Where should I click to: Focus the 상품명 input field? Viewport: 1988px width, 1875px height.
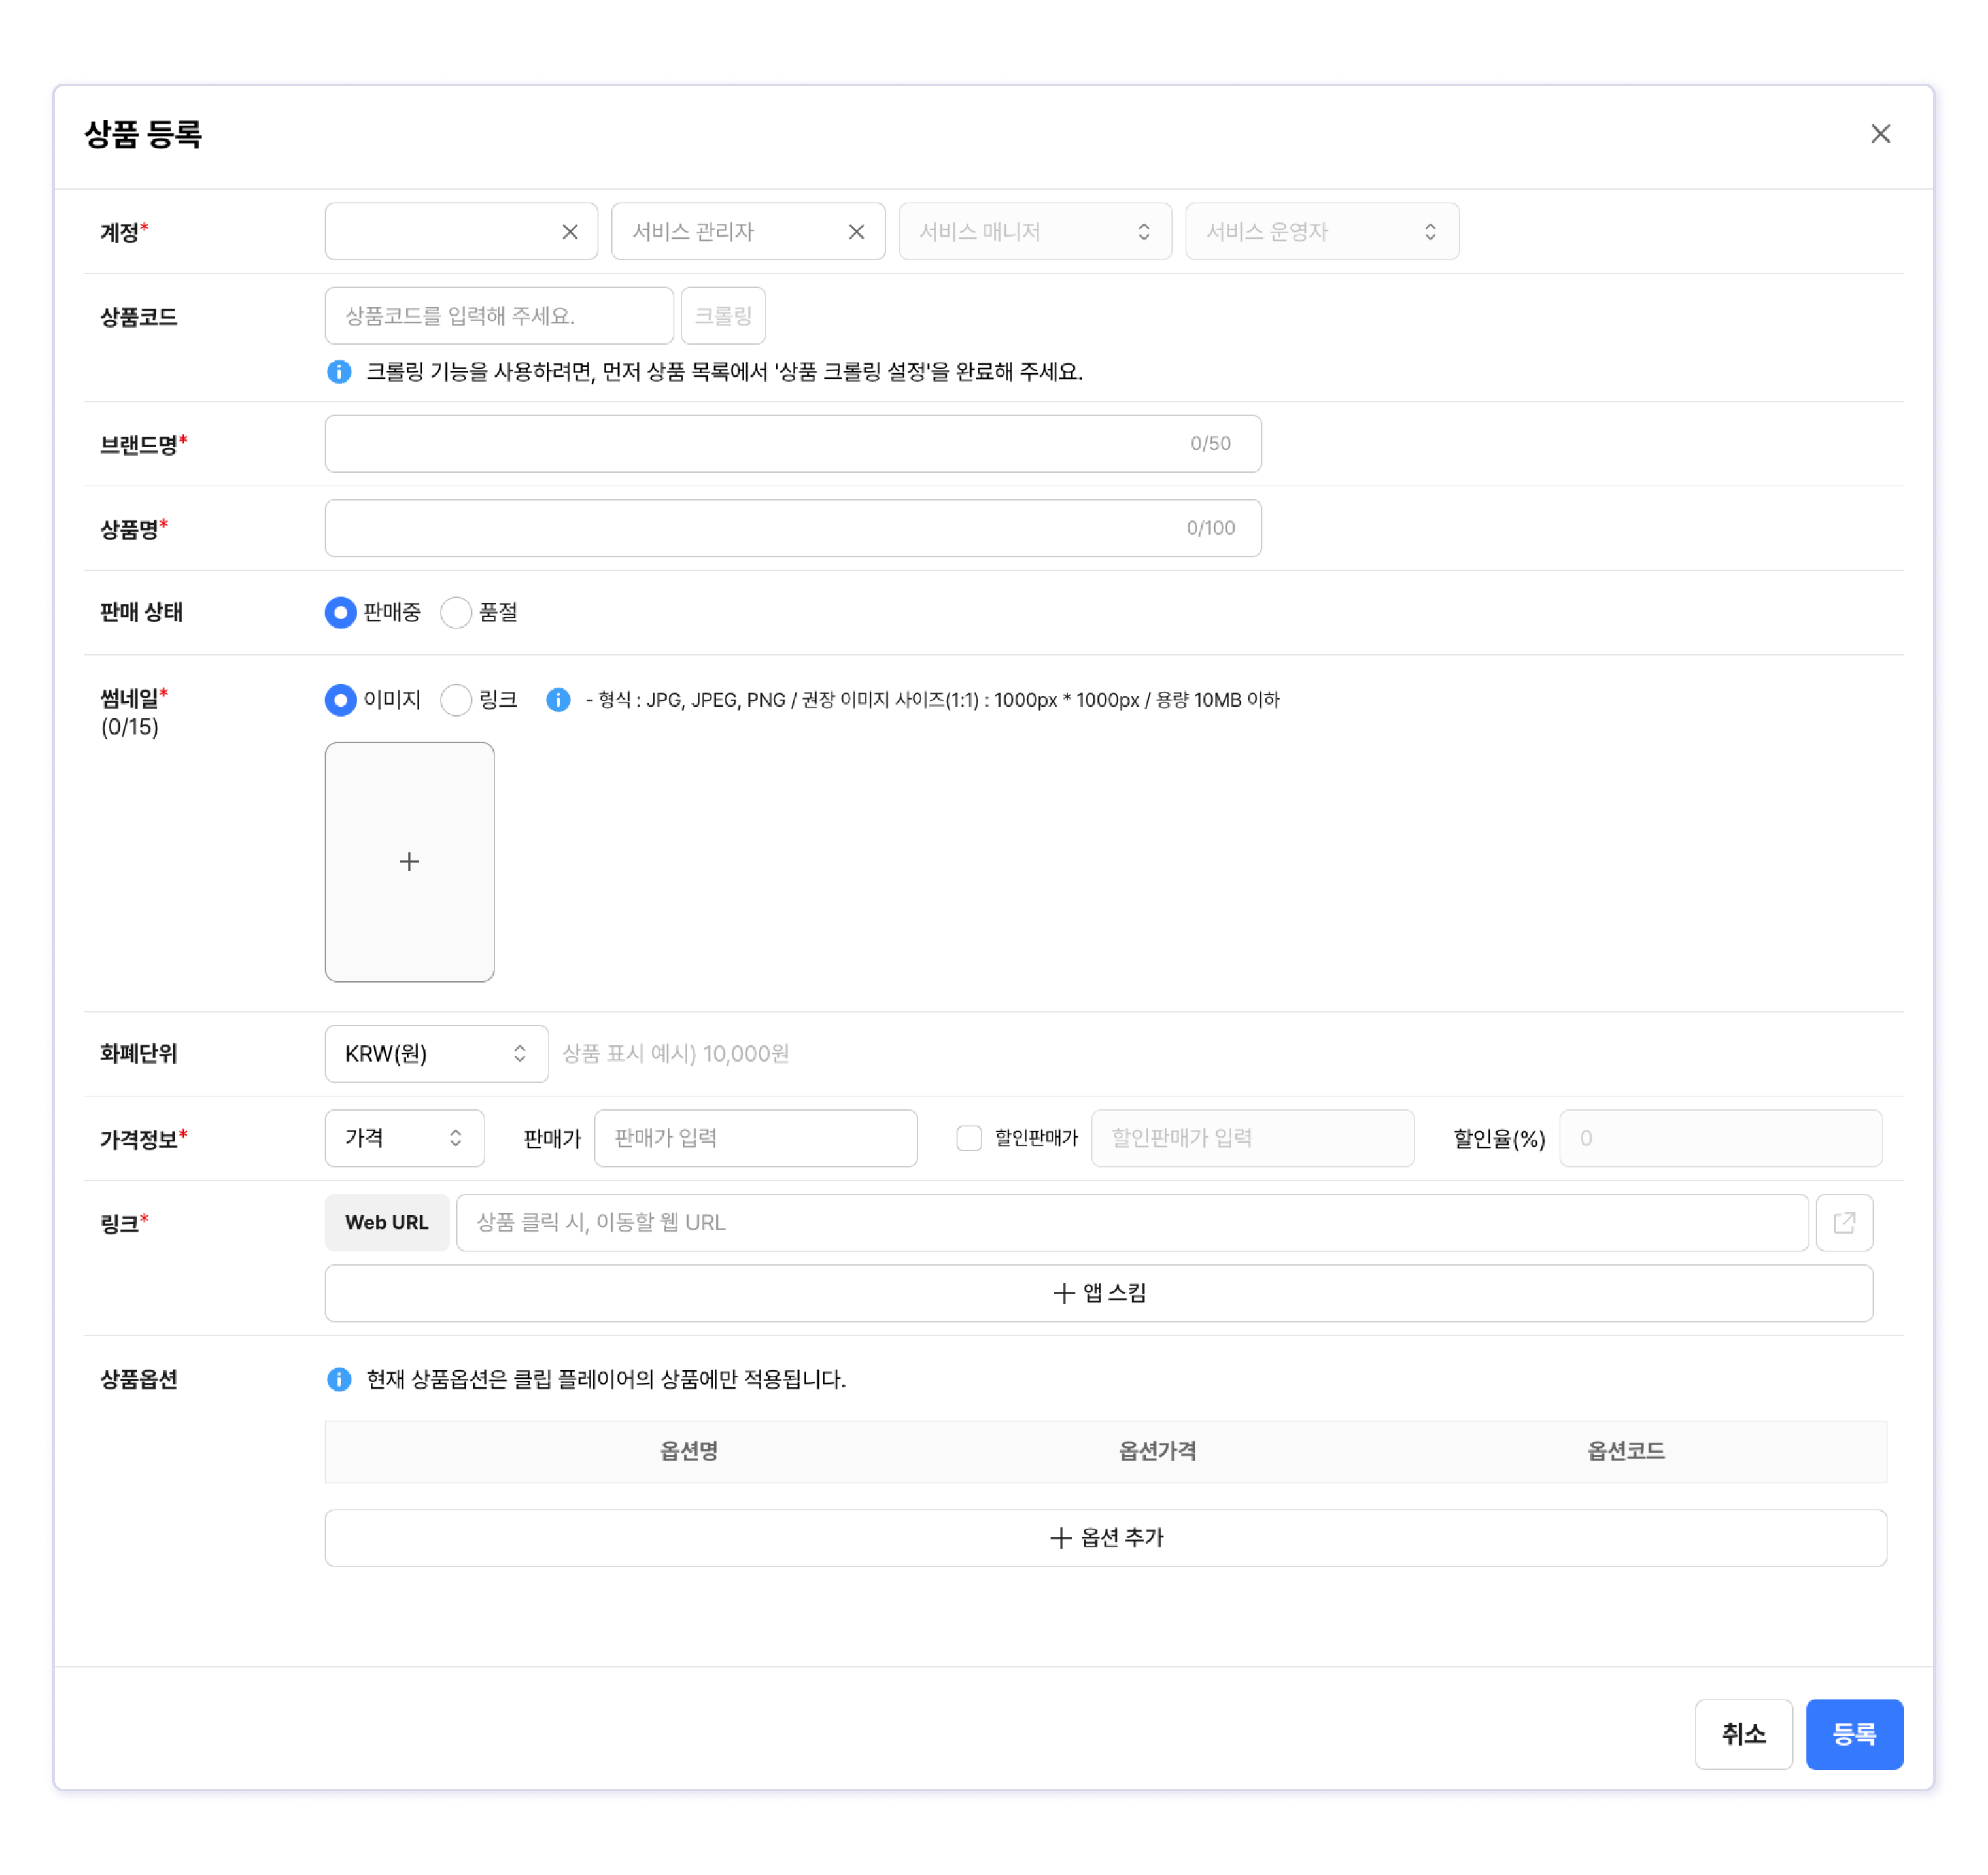(793, 528)
